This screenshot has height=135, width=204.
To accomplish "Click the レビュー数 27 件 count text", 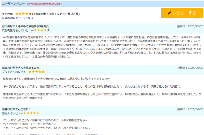I will point(70,14).
